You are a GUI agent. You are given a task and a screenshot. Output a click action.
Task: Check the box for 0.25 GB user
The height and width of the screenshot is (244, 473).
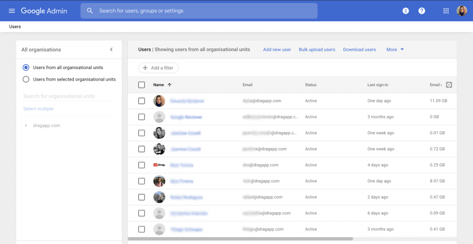pyautogui.click(x=141, y=165)
